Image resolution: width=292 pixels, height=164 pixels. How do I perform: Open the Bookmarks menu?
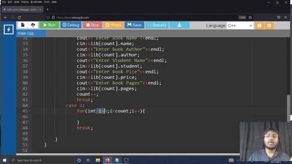coord(36,2)
